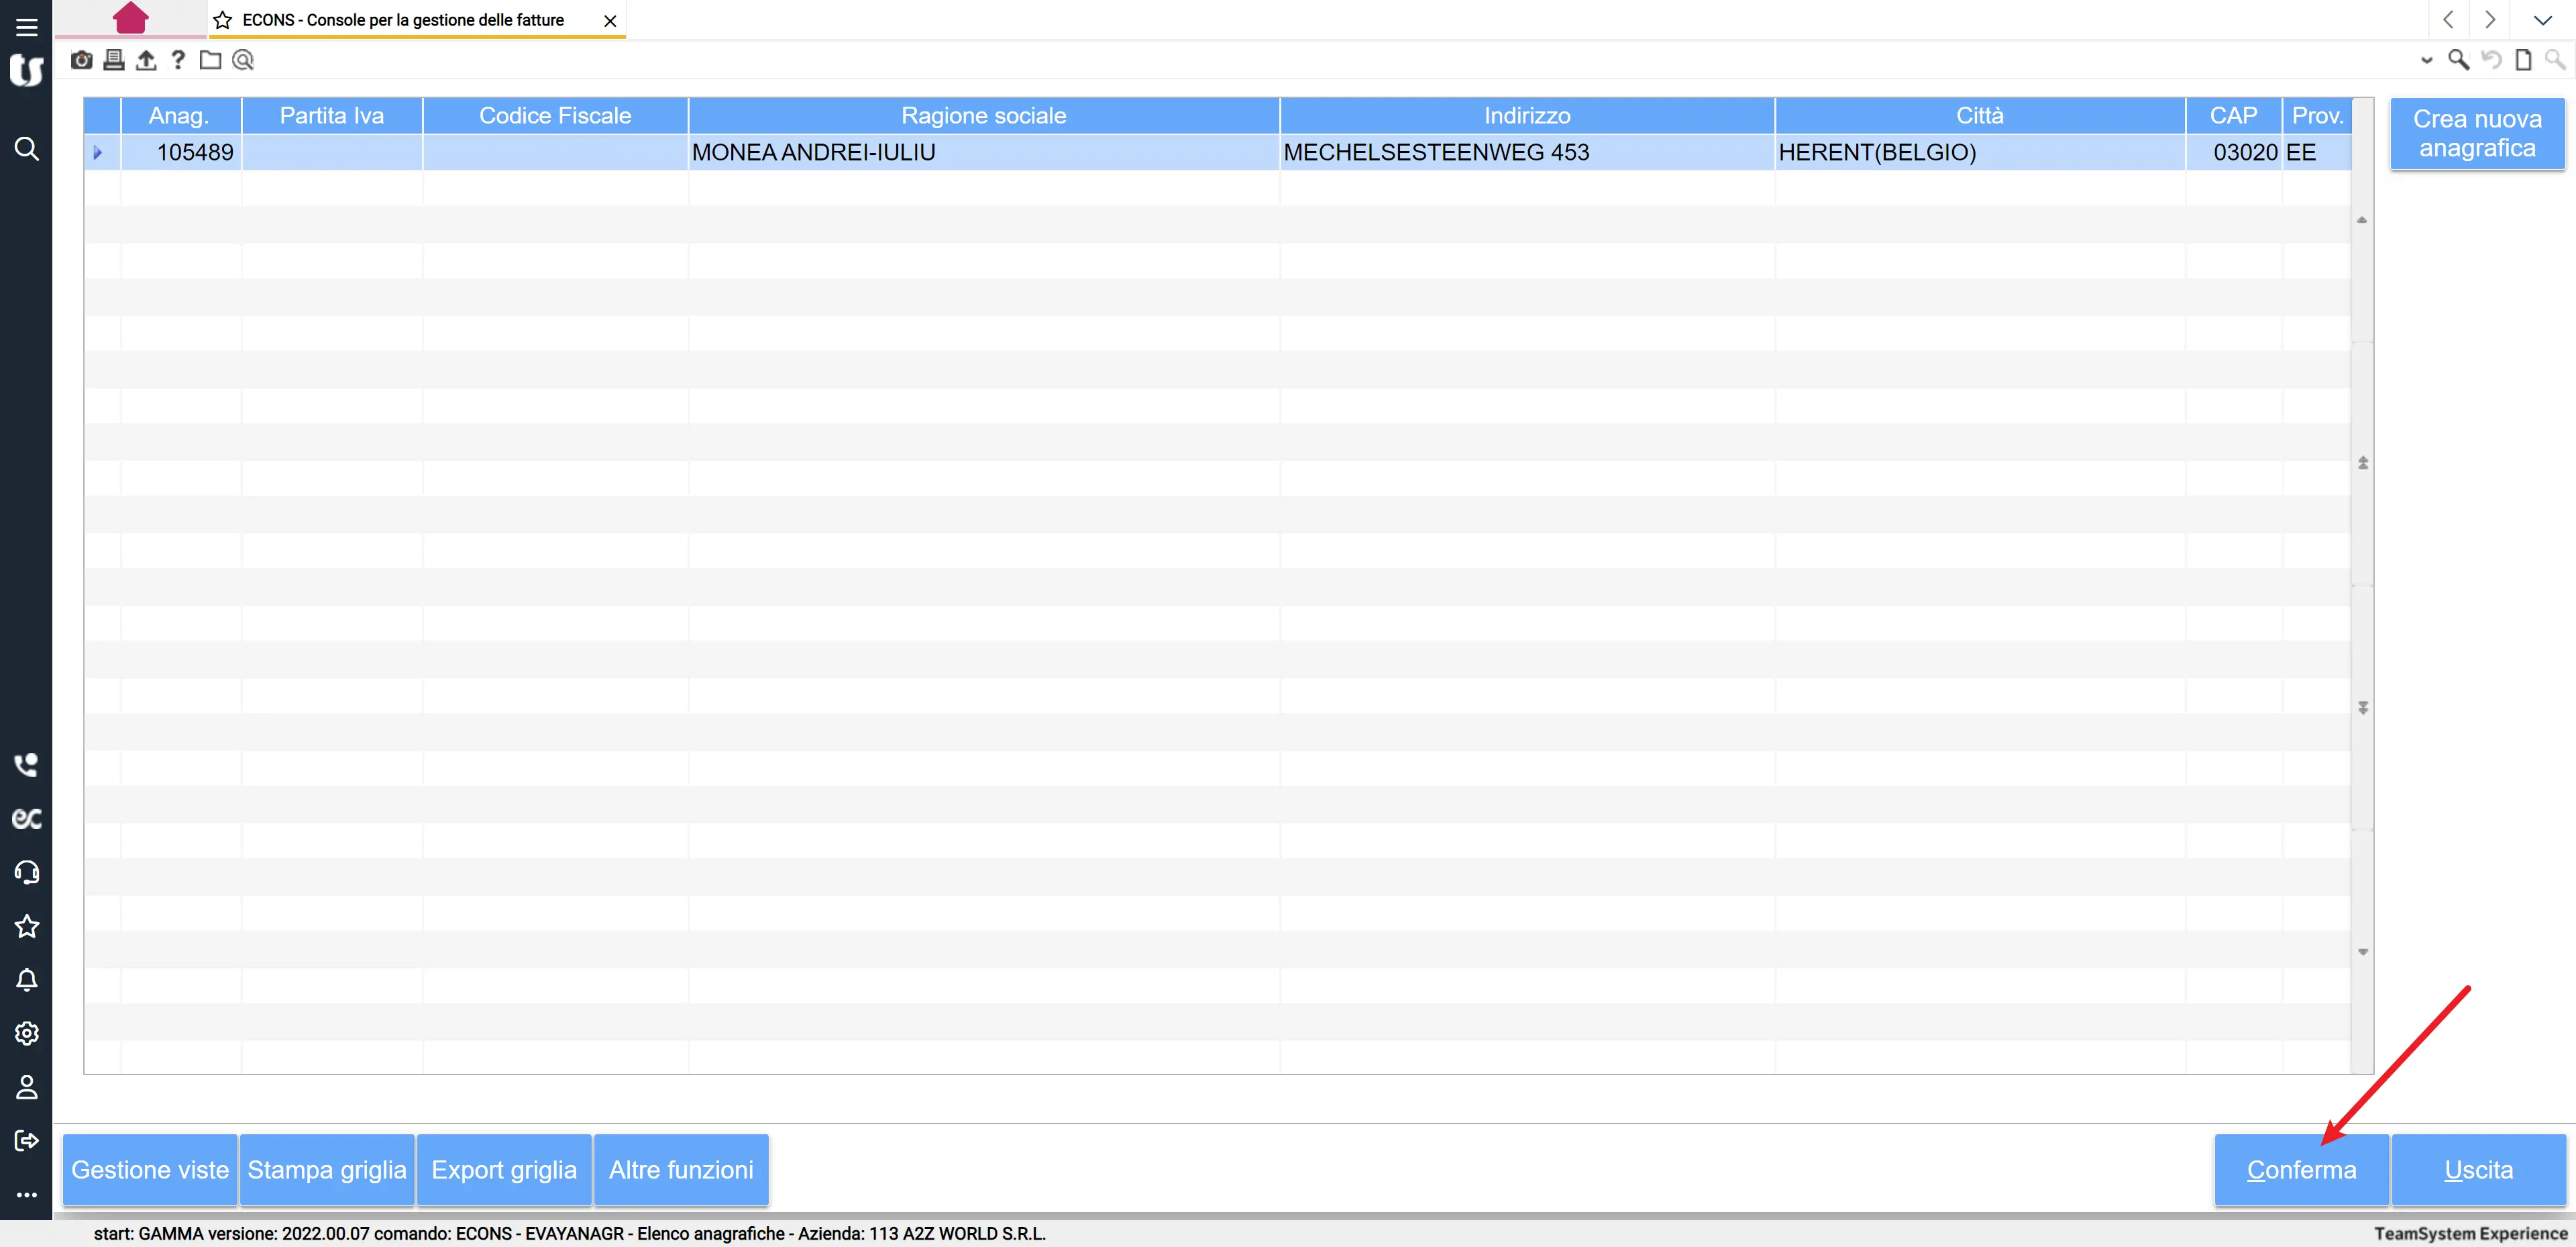Expand small toolbar dropdown arrow near search
Screen dimensions: 2576x1247
2426,60
